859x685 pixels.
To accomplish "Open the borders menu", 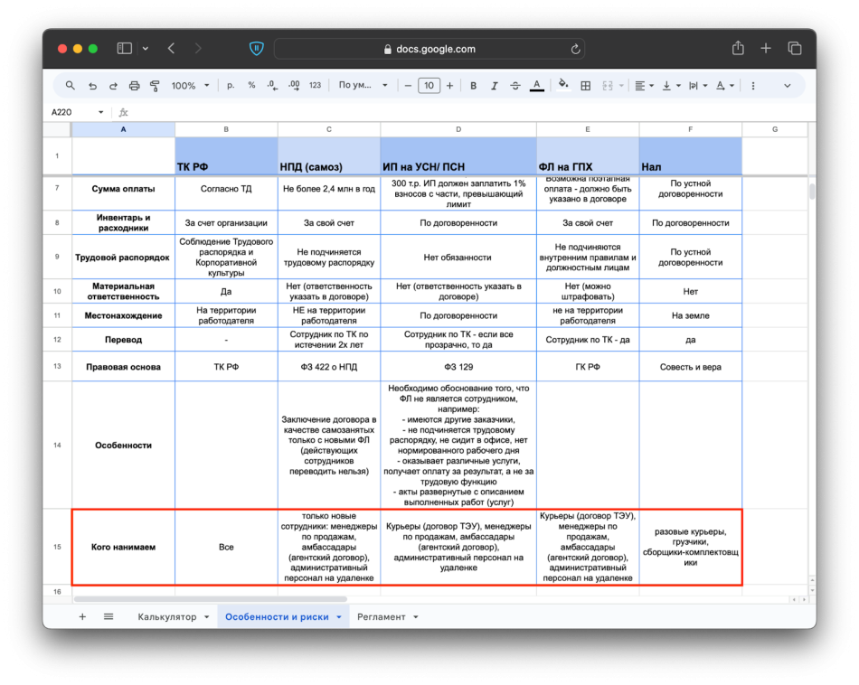I will point(585,86).
